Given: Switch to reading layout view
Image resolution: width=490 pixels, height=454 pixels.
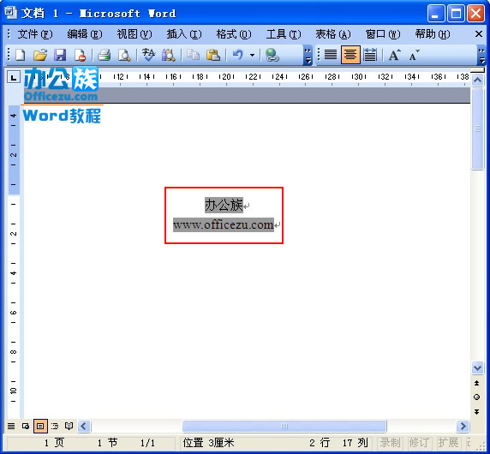Looking at the screenshot, I should coord(69,426).
